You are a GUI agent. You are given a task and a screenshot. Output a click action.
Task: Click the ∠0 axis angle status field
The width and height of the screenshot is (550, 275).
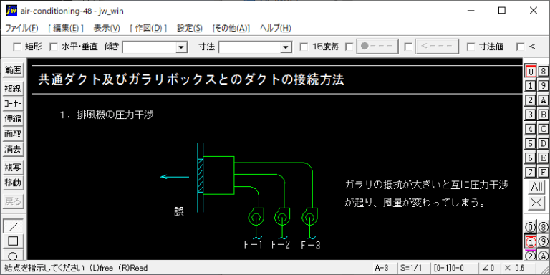[490, 269]
